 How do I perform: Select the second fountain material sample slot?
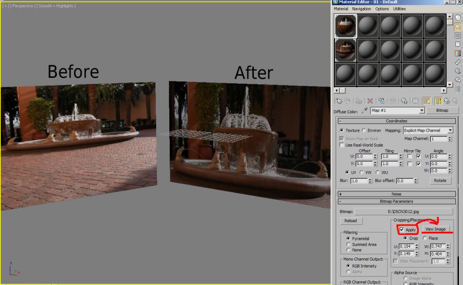point(345,50)
